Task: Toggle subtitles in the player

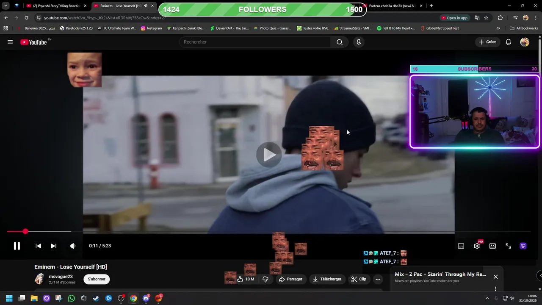Action: (461, 246)
